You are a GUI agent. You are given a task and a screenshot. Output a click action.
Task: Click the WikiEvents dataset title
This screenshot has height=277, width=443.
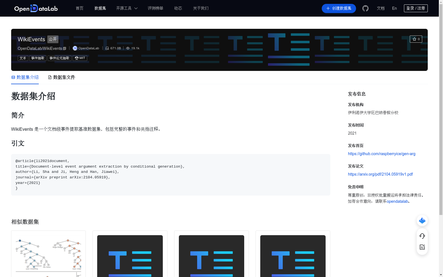[x=31, y=39]
